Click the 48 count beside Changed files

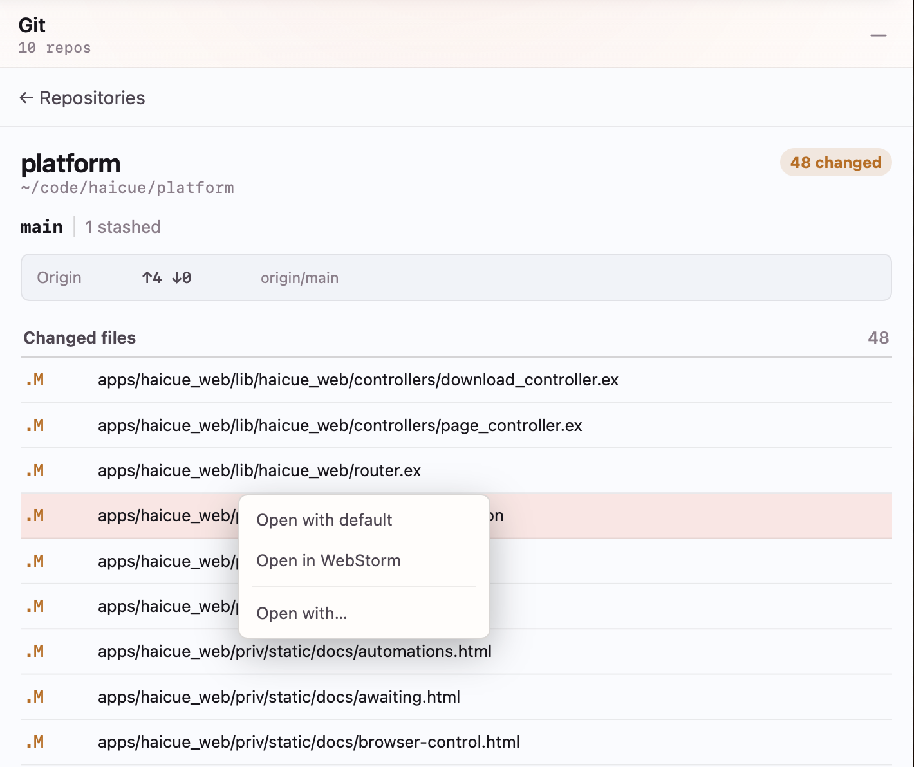[x=878, y=338]
